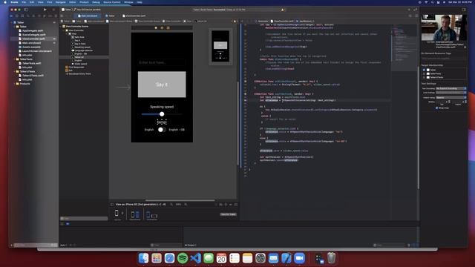Zoom in the storyboard canvas
This screenshot has width=475, height=267.
186,205
